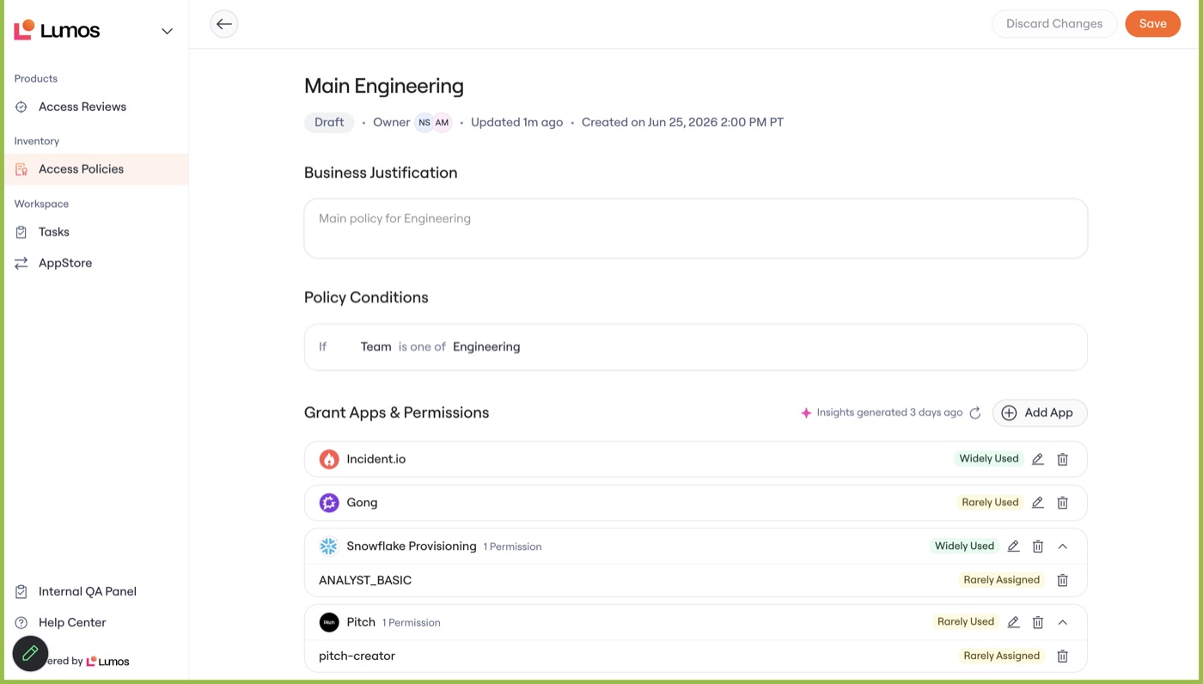This screenshot has height=684, width=1203.
Task: Click the Draft status badge
Action: pyautogui.click(x=329, y=122)
